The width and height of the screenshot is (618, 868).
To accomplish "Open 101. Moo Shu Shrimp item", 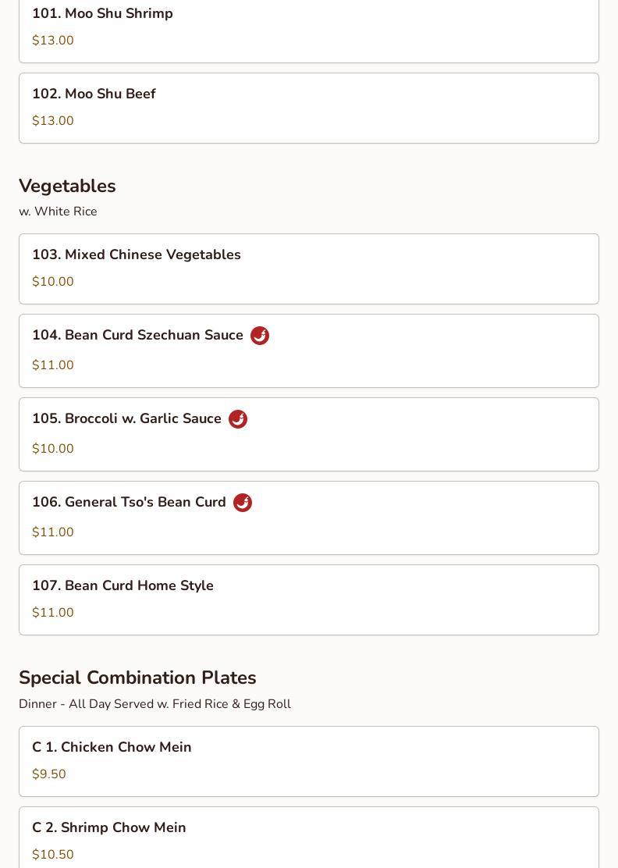I will click(309, 29).
